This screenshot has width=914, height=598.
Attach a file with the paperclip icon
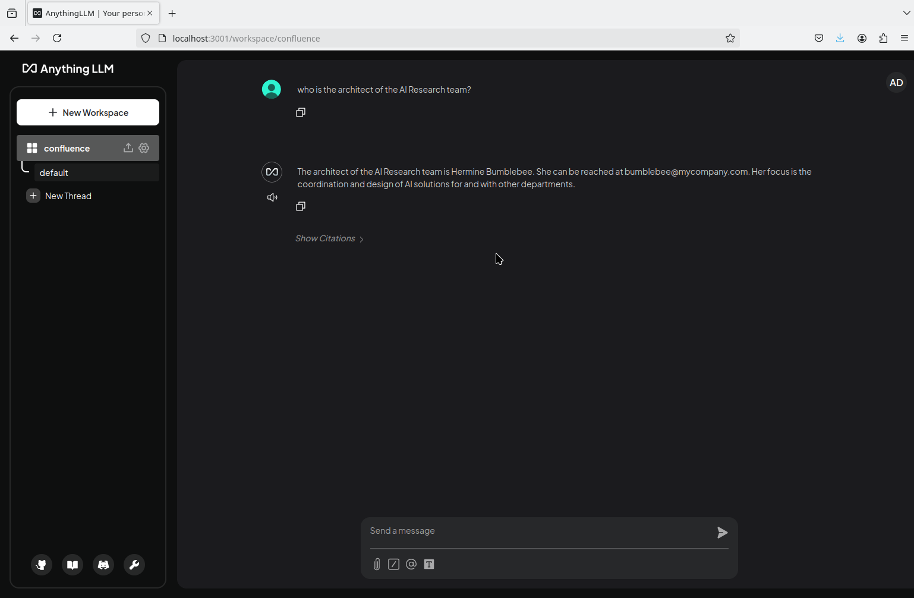coord(377,564)
